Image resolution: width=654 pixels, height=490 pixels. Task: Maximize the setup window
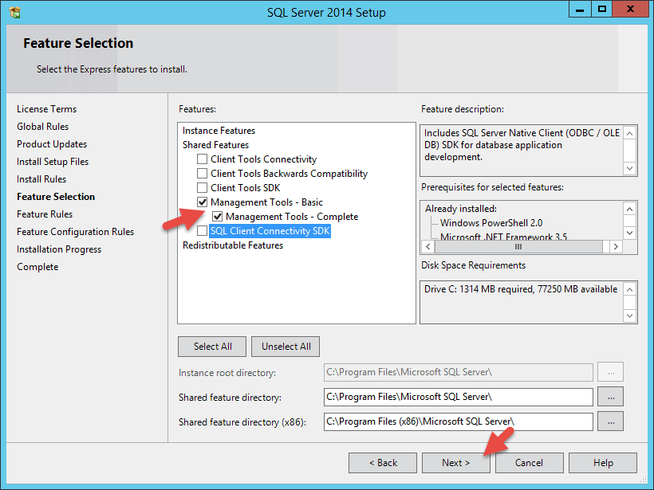[x=602, y=10]
